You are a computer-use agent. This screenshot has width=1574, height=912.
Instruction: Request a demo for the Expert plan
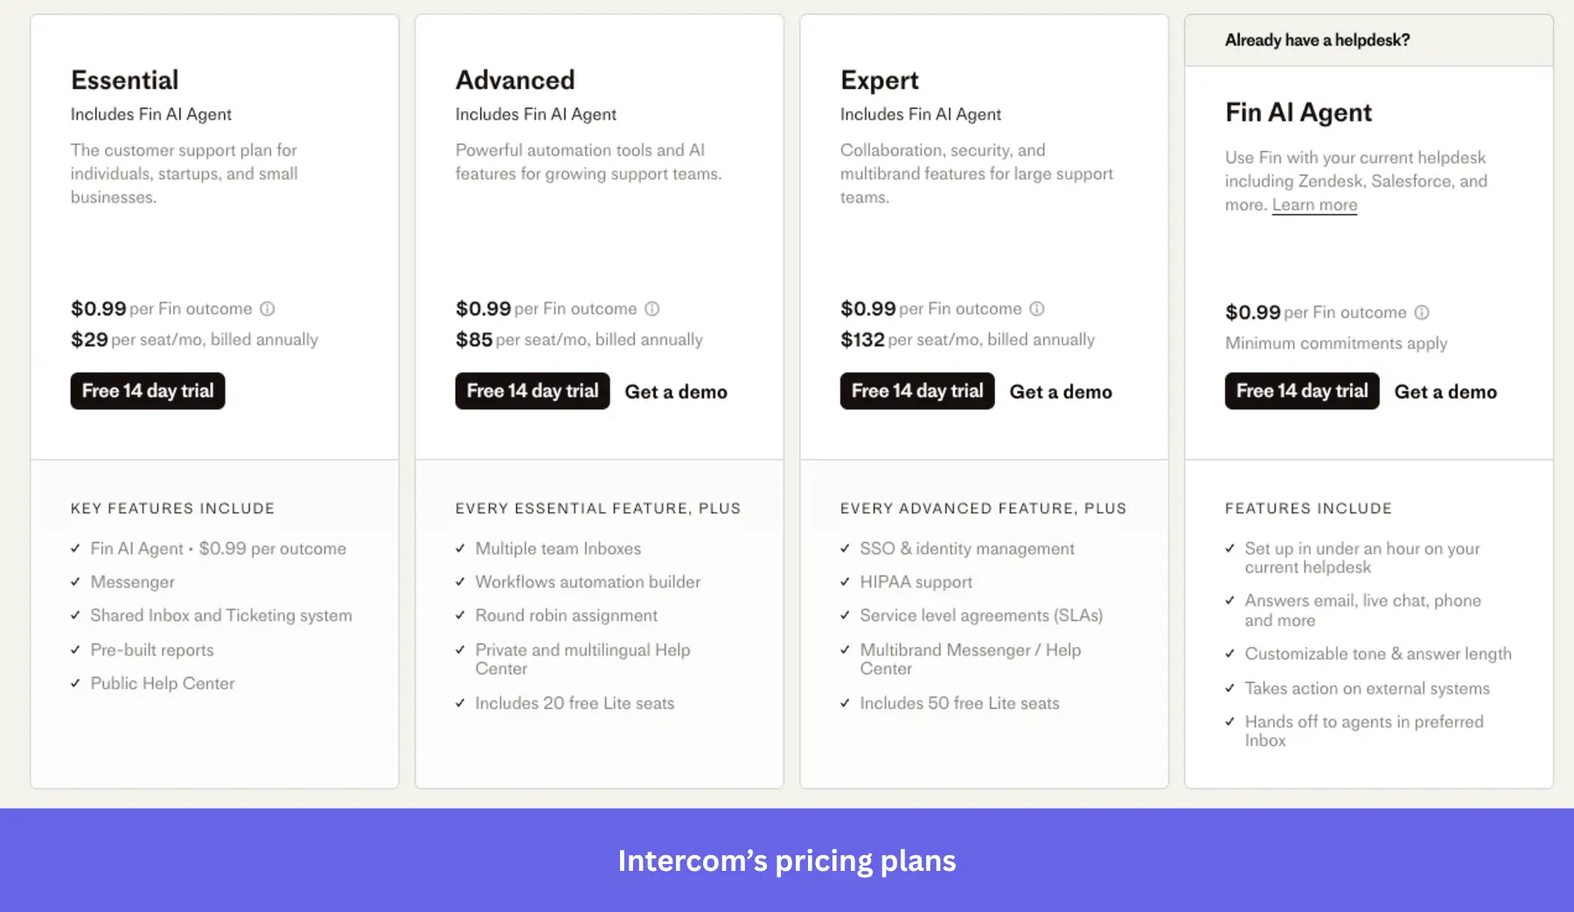(1061, 392)
